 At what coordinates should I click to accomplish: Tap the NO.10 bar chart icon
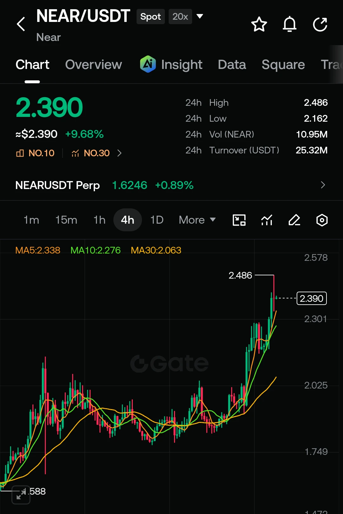20,153
